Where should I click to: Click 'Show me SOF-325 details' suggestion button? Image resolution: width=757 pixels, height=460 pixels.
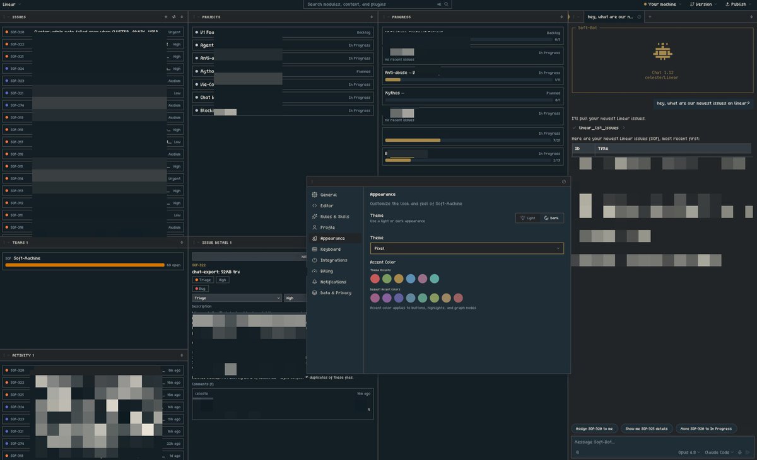click(x=646, y=428)
